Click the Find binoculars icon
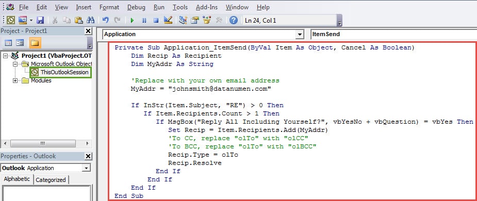 click(x=90, y=21)
